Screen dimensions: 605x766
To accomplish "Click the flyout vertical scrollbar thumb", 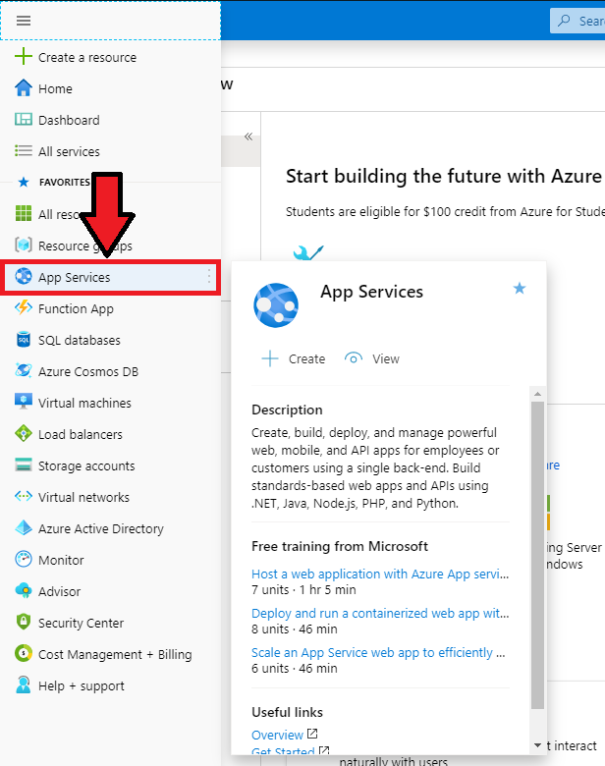I will click(537, 555).
